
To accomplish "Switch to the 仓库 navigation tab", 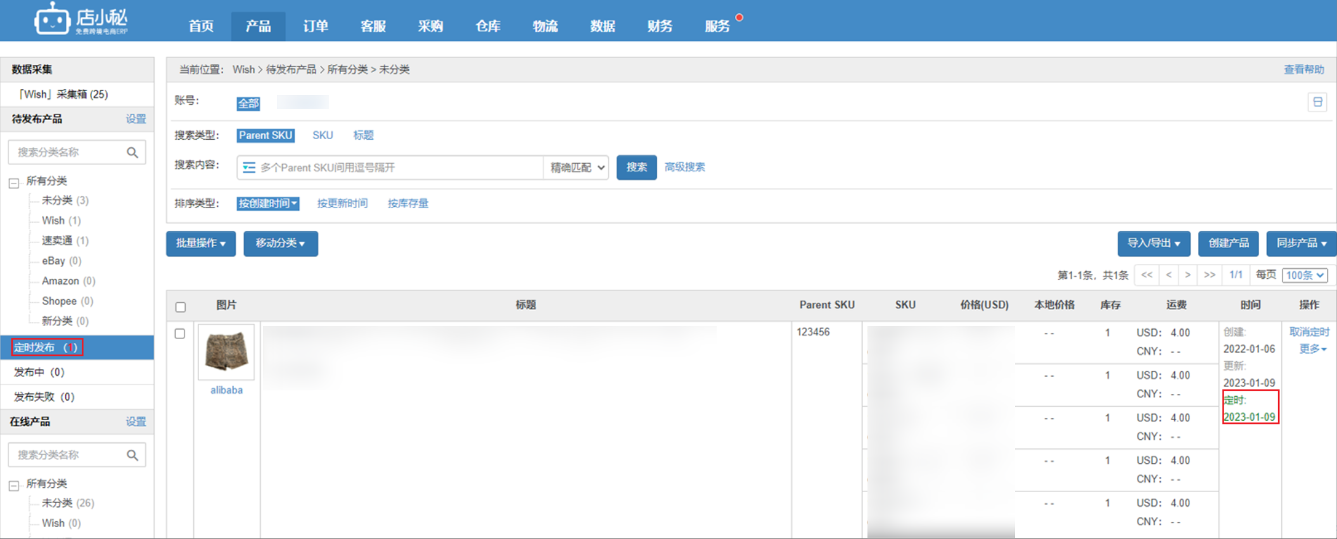I will pos(487,26).
